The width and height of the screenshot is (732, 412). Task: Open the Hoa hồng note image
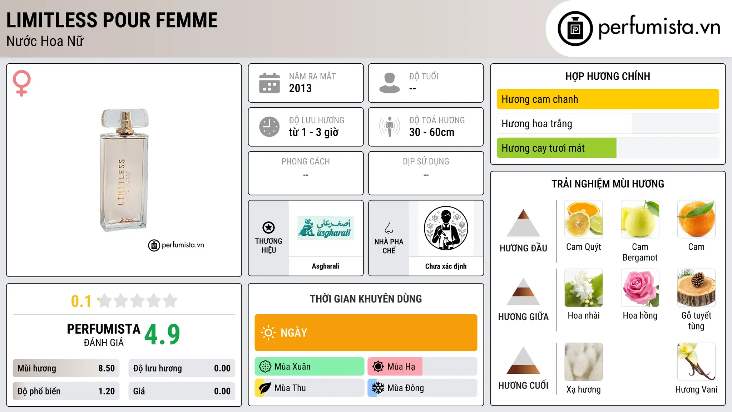(x=640, y=288)
